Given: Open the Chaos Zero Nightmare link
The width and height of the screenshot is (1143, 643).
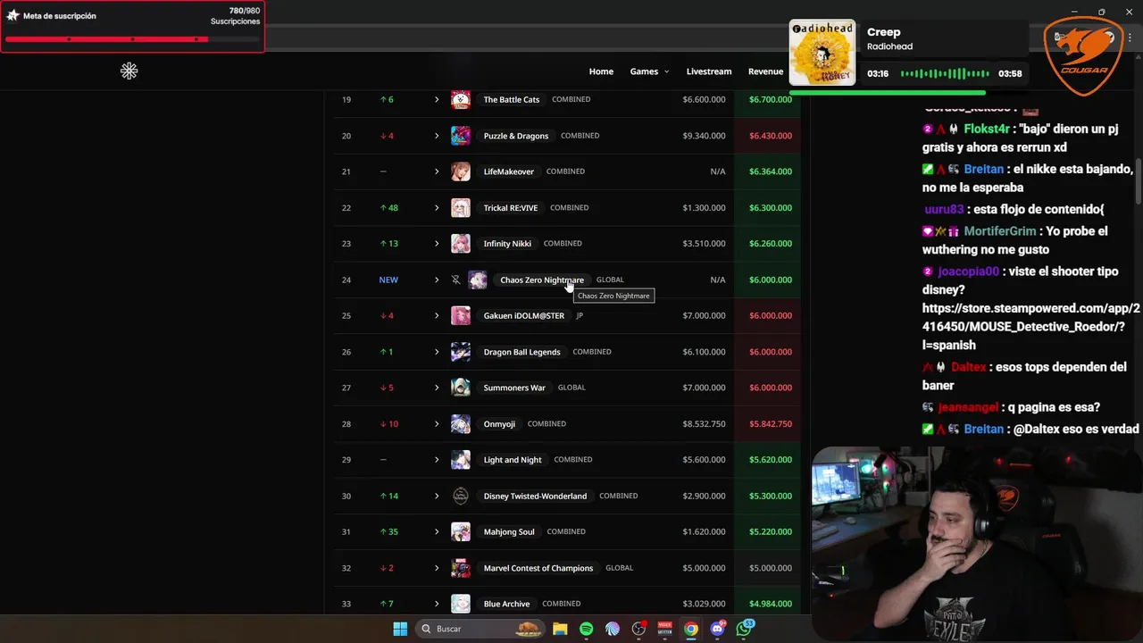Looking at the screenshot, I should pos(542,280).
